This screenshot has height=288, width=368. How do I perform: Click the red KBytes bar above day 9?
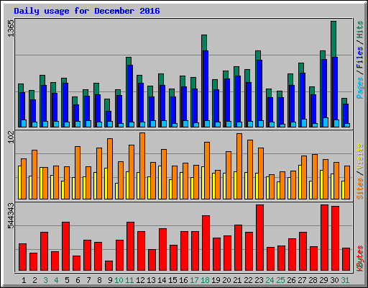109,266
